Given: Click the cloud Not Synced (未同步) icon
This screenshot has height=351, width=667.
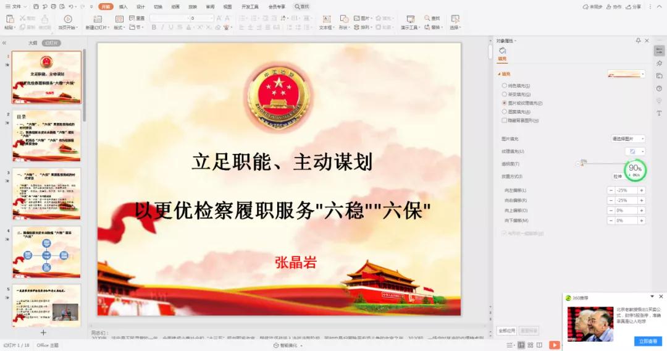Looking at the screenshot, I should [585, 7].
